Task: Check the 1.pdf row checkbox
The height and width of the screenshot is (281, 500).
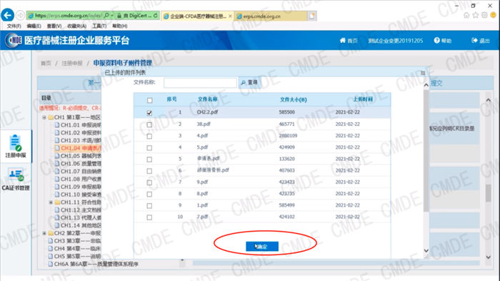Action: pyautogui.click(x=149, y=206)
